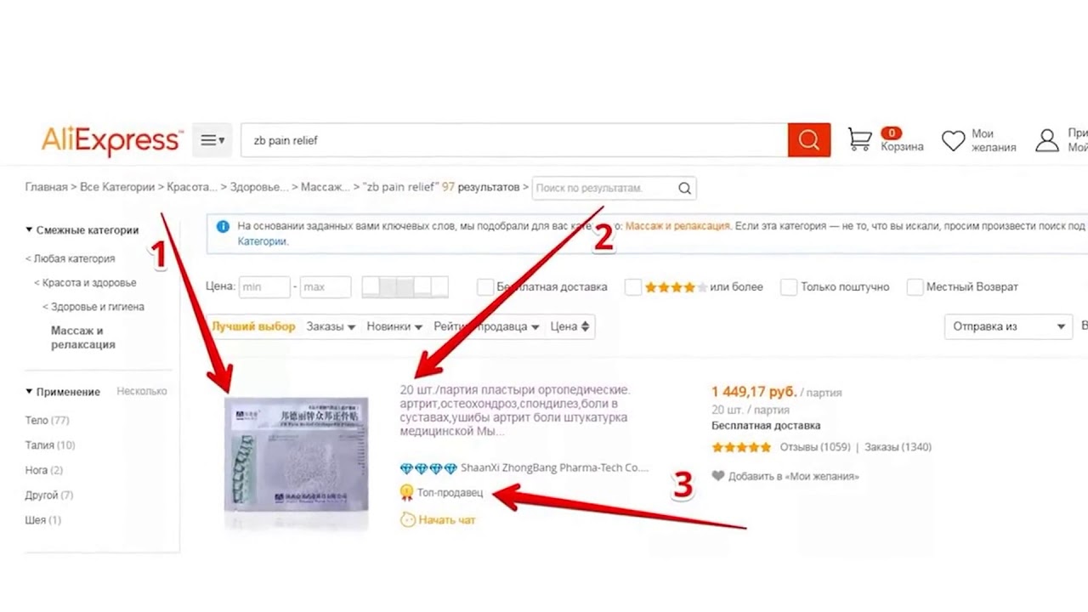Click the results search magnifier icon
1088x612 pixels.
click(x=684, y=188)
